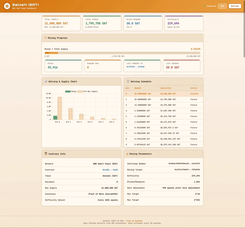245x228 pixels.
Task: Open the View on BscScan link
Action: [x=134, y=221]
